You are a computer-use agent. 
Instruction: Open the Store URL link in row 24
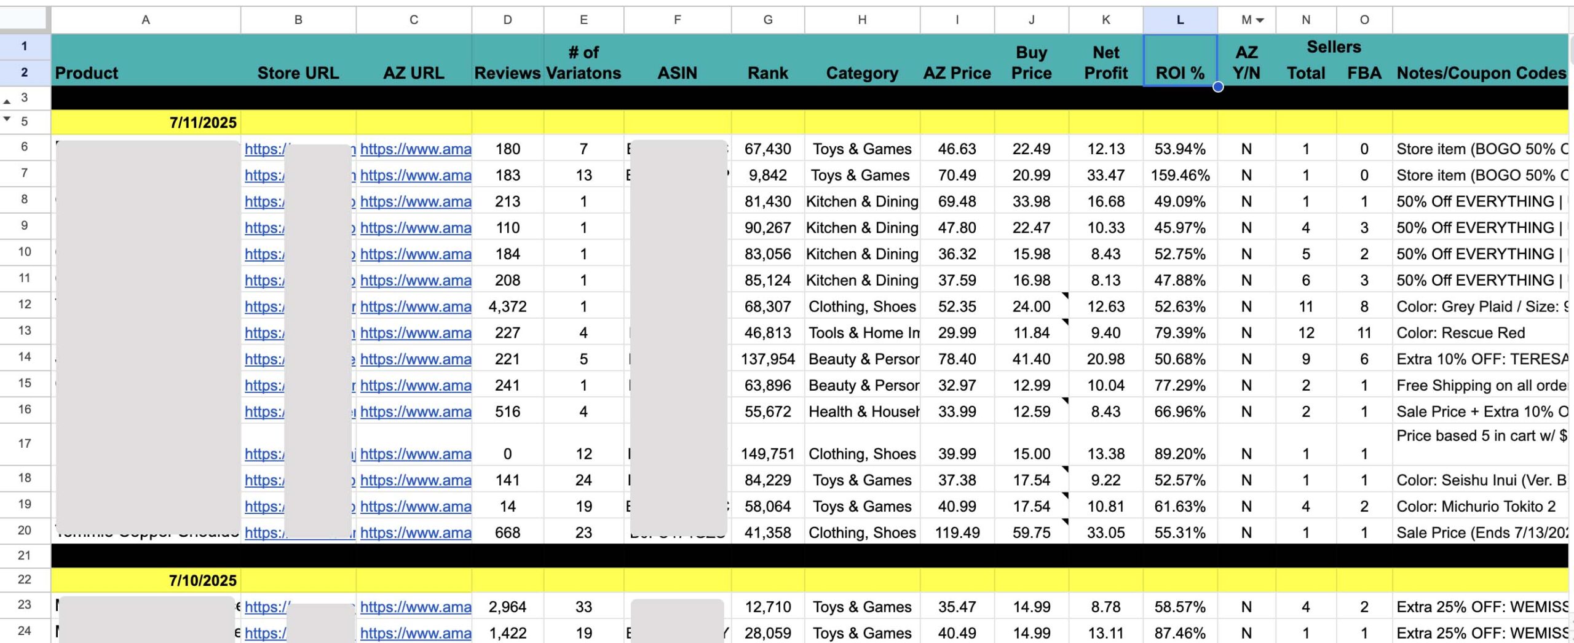pos(266,633)
